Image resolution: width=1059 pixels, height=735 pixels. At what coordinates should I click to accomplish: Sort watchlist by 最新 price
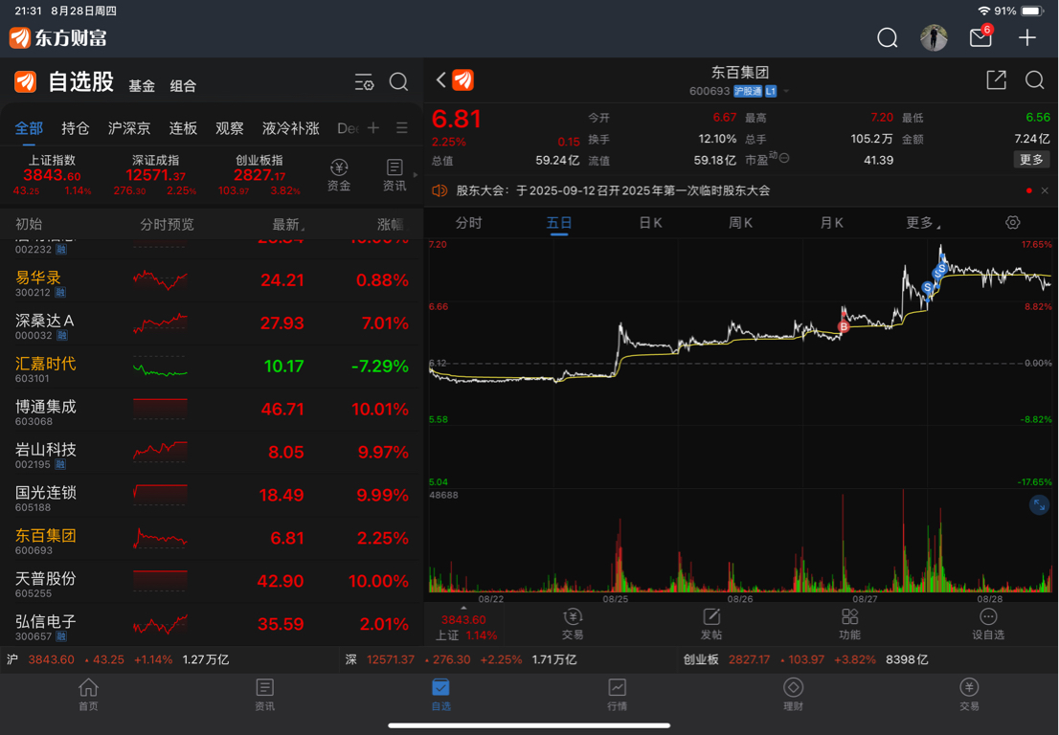288,224
